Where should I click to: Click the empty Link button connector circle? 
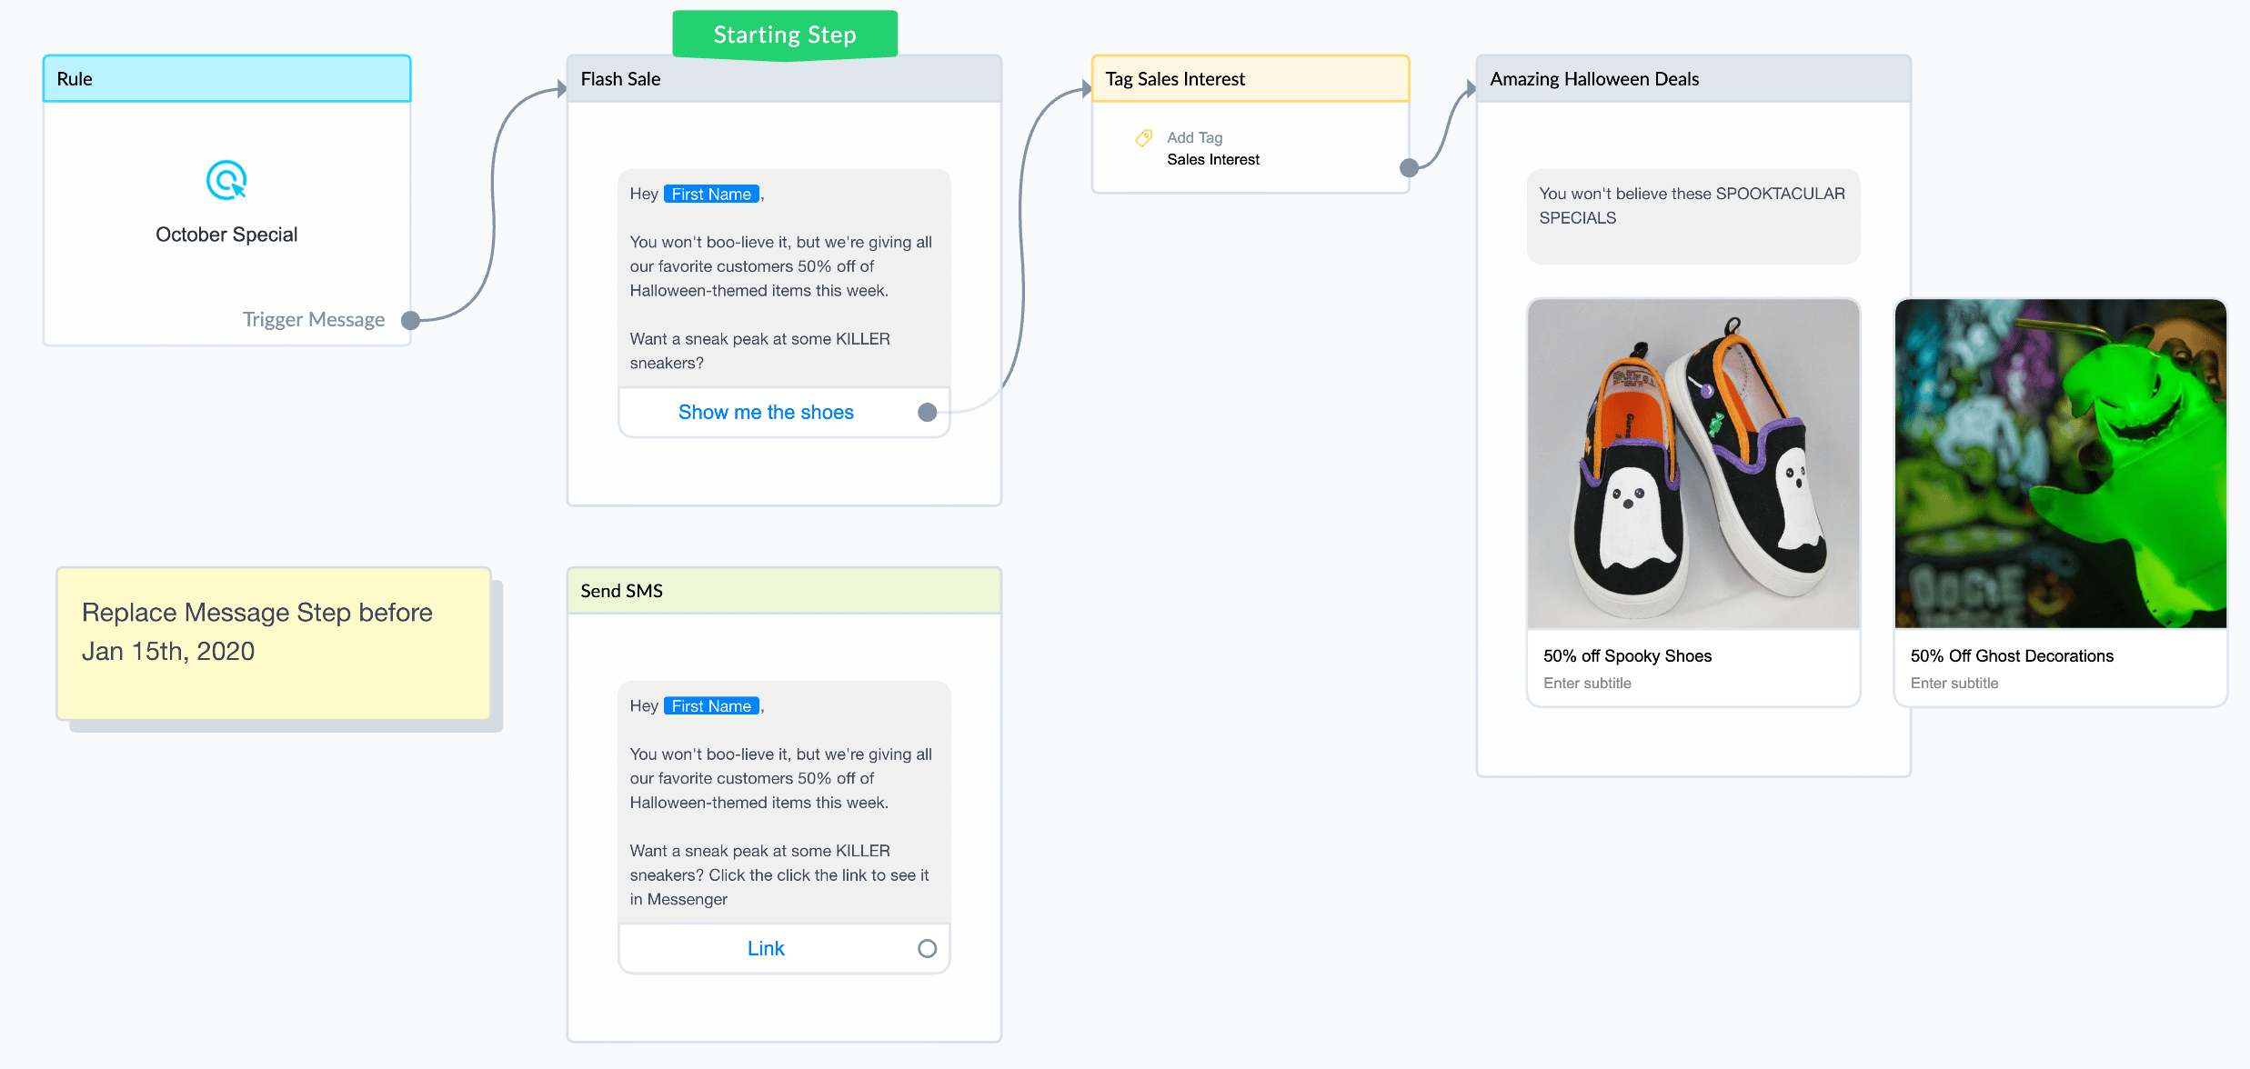927,949
